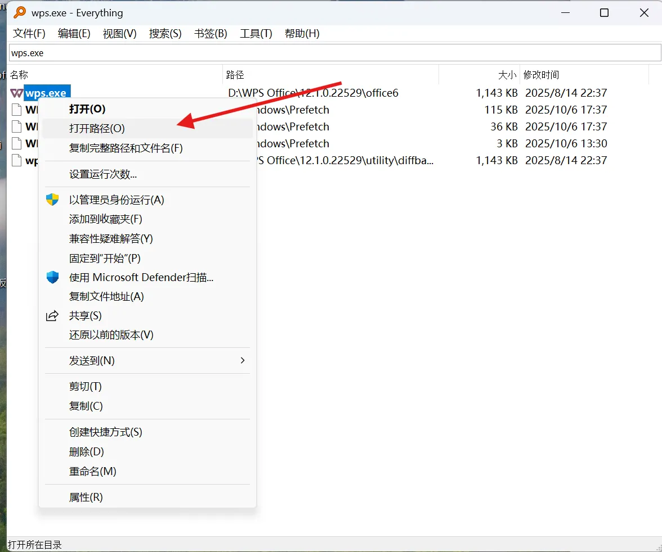Screen dimensions: 662x552
Task: Click the file icon in the diffba row
Action: 16,160
